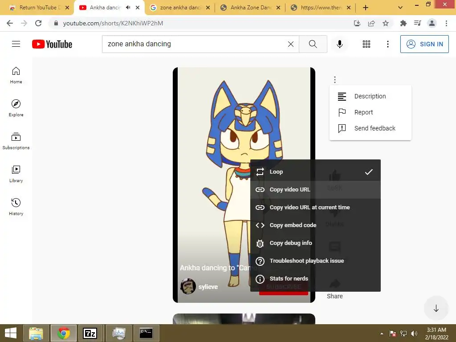The image size is (456, 342).
Task: Click install app icon in address bar
Action: tap(357, 23)
